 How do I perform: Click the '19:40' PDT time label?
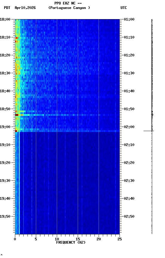[x=5, y=199]
